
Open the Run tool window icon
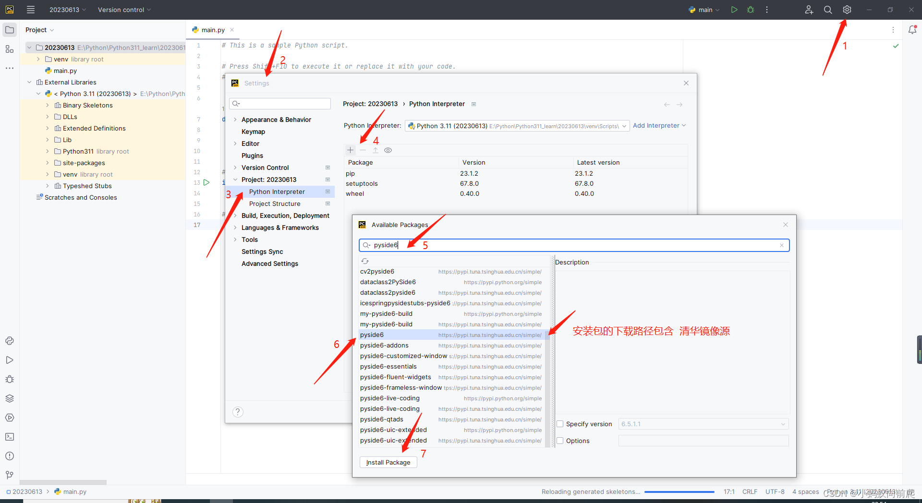[x=10, y=360]
